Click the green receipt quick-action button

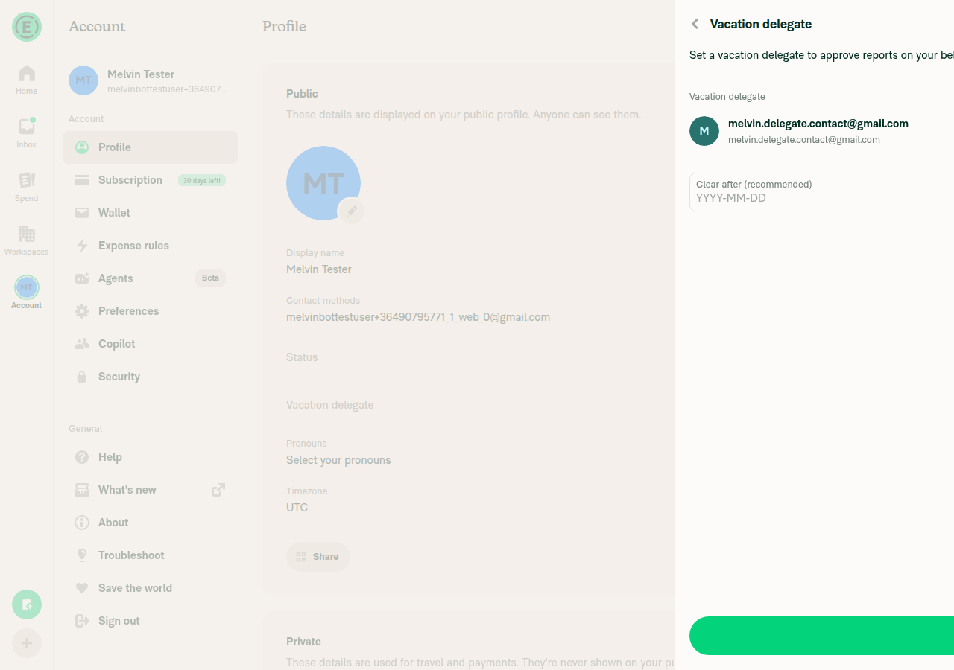[27, 604]
